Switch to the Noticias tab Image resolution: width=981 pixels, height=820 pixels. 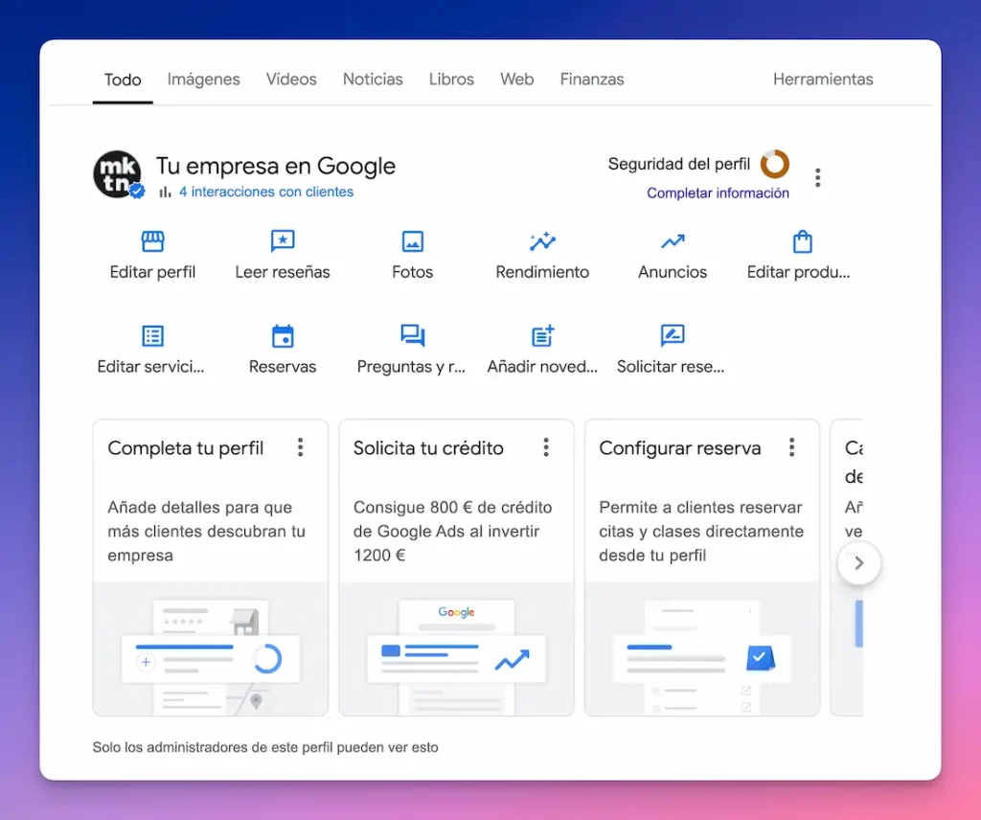(373, 79)
